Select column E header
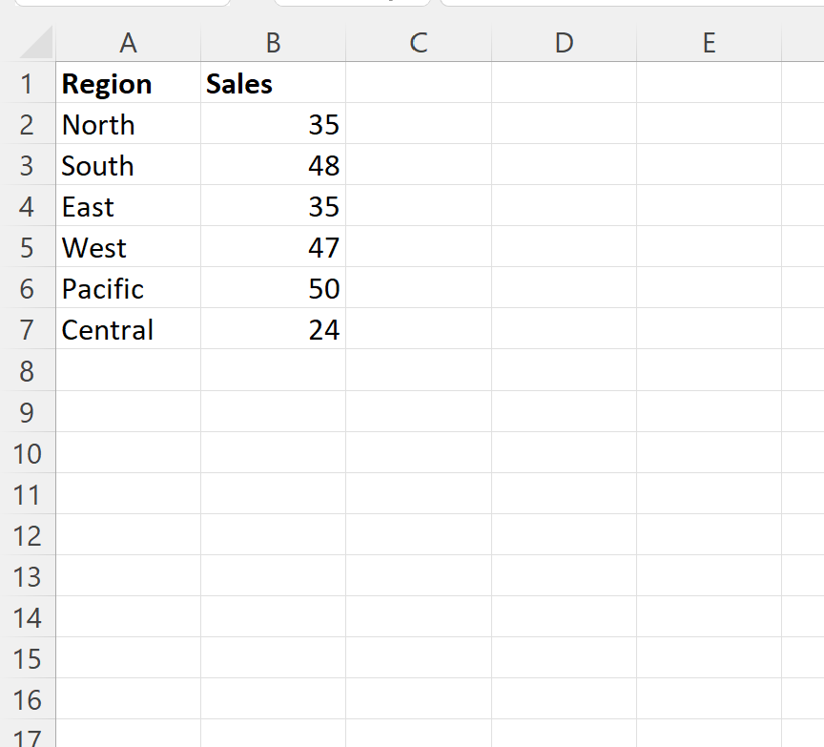 tap(709, 42)
